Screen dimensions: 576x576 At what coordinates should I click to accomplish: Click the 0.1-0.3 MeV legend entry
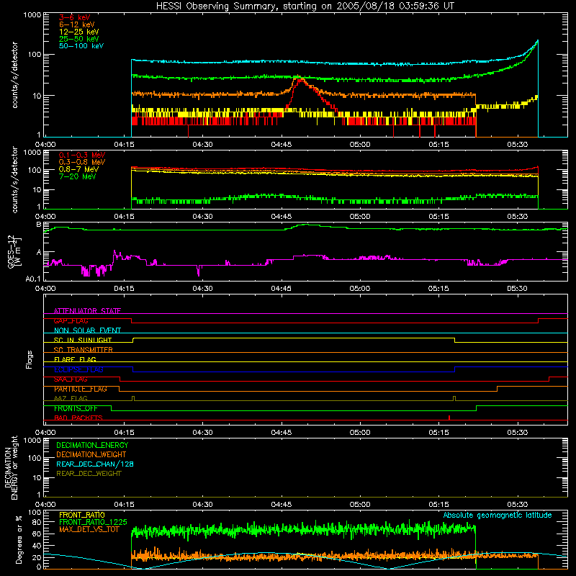tap(82, 155)
